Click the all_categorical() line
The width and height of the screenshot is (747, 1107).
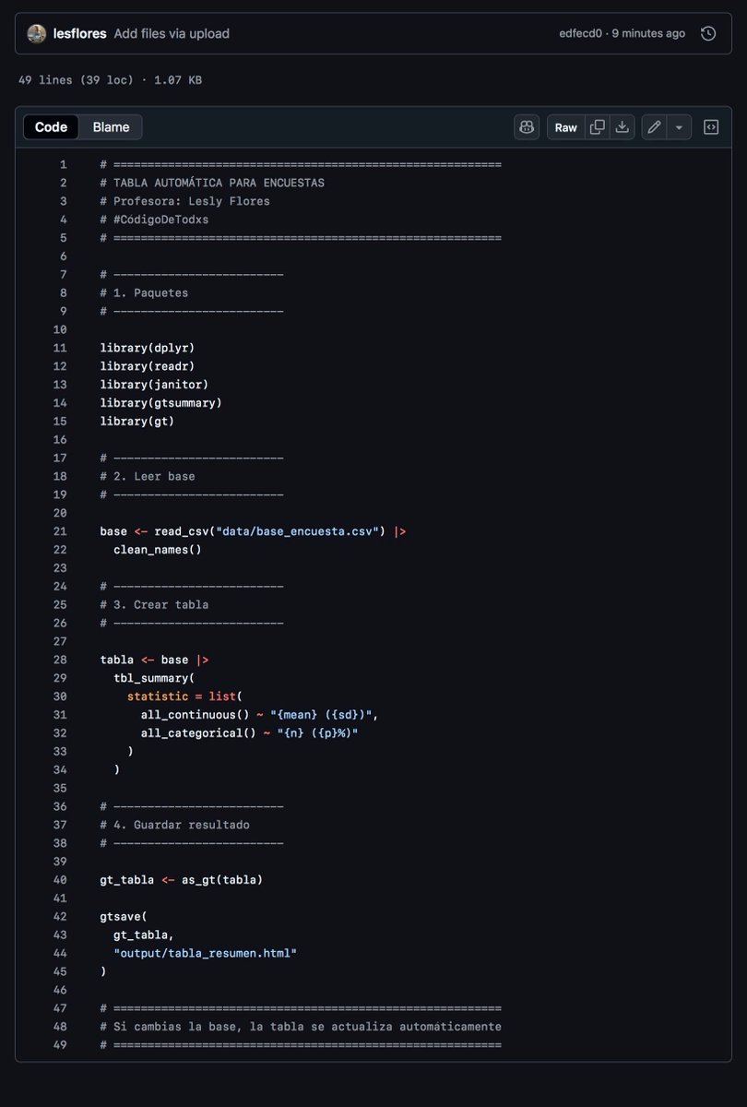(x=250, y=733)
